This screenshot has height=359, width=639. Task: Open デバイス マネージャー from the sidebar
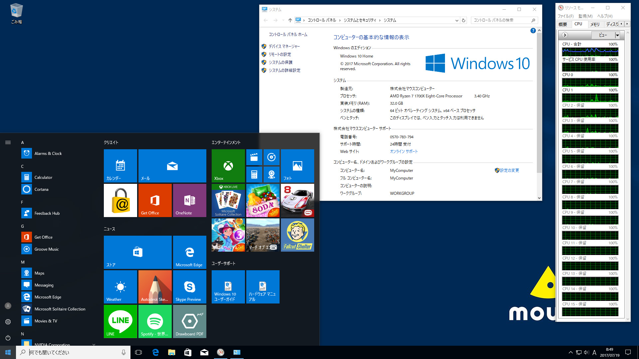[284, 47]
